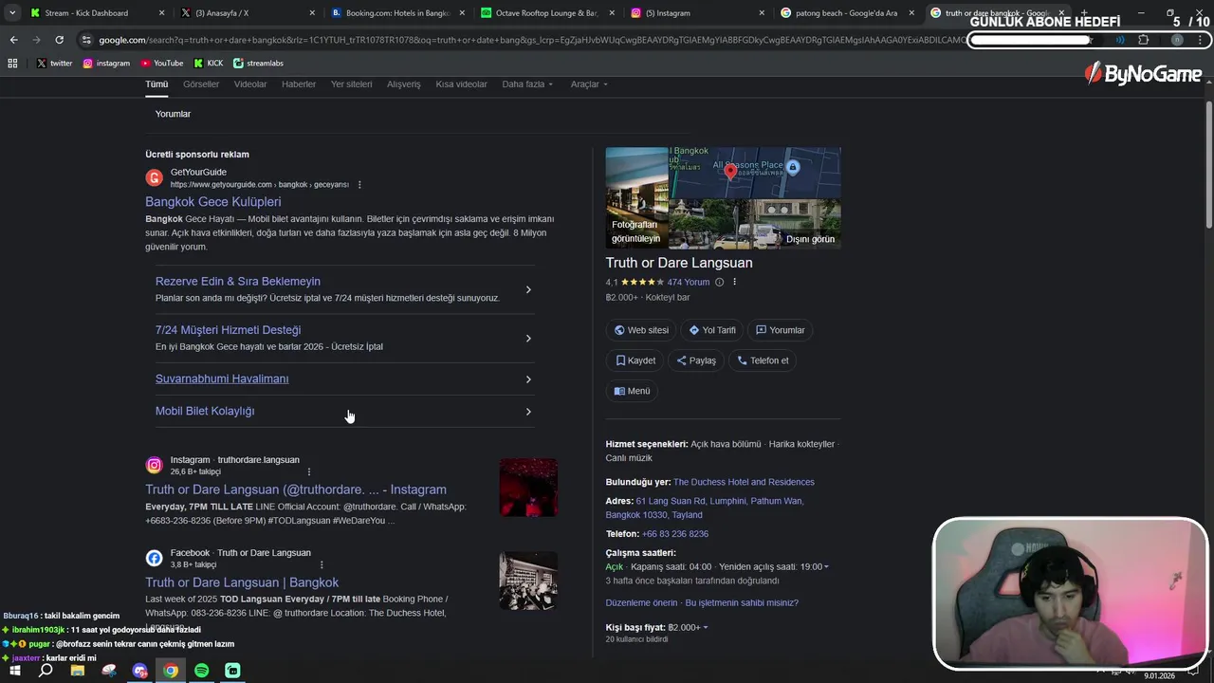Open the tab search arrow in Chrome

pyautogui.click(x=12, y=13)
